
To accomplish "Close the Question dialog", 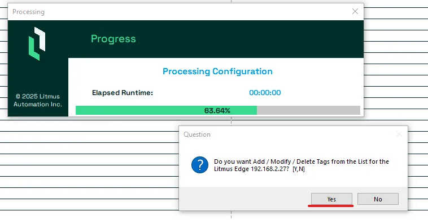I will (x=399, y=134).
